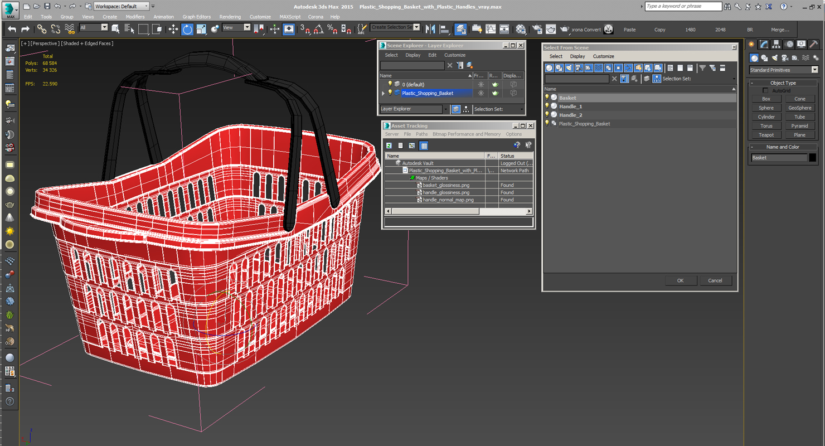
Task: Select the Lights category in Create panel
Action: click(775, 58)
